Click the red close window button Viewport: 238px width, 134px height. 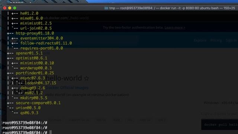5,8
